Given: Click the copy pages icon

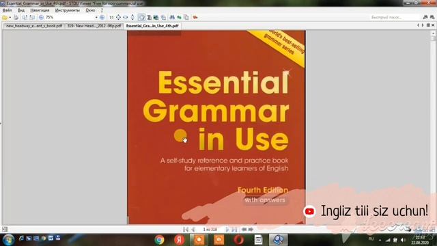Looking at the screenshot, I should [x=186, y=18].
